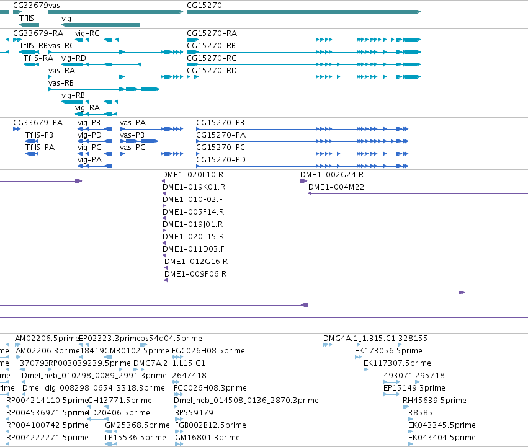Click the CG15270-RA transcript label
This screenshot has width=528, height=447.
212,33
